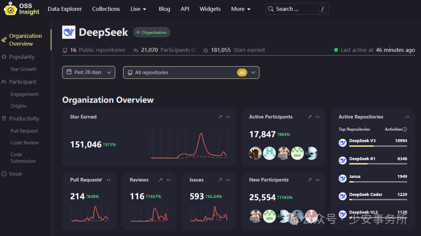Click embed code icon on Star Earned card
The image size is (421, 236).
(x=228, y=117)
